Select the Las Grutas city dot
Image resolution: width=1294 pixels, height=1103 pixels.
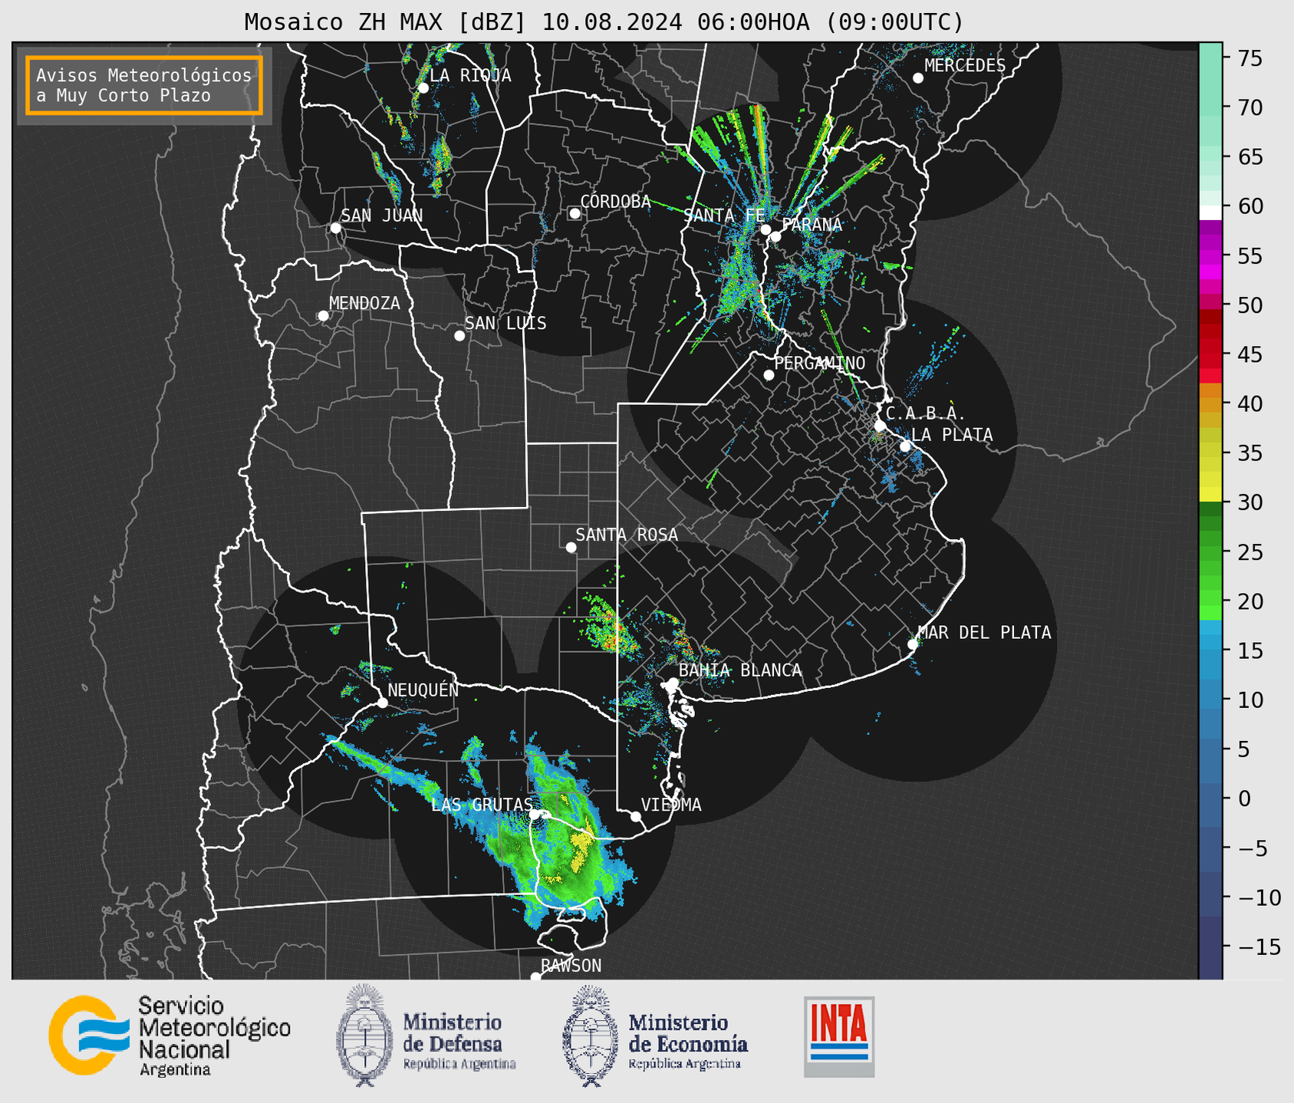pyautogui.click(x=535, y=815)
